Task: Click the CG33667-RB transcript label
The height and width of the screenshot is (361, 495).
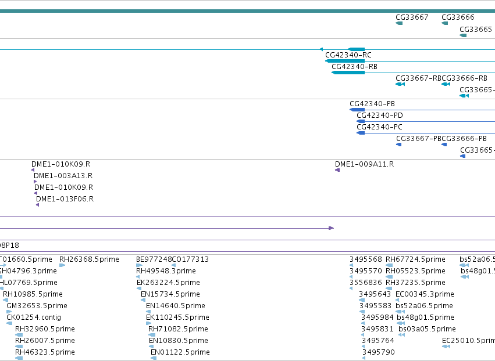Action: tap(419, 78)
